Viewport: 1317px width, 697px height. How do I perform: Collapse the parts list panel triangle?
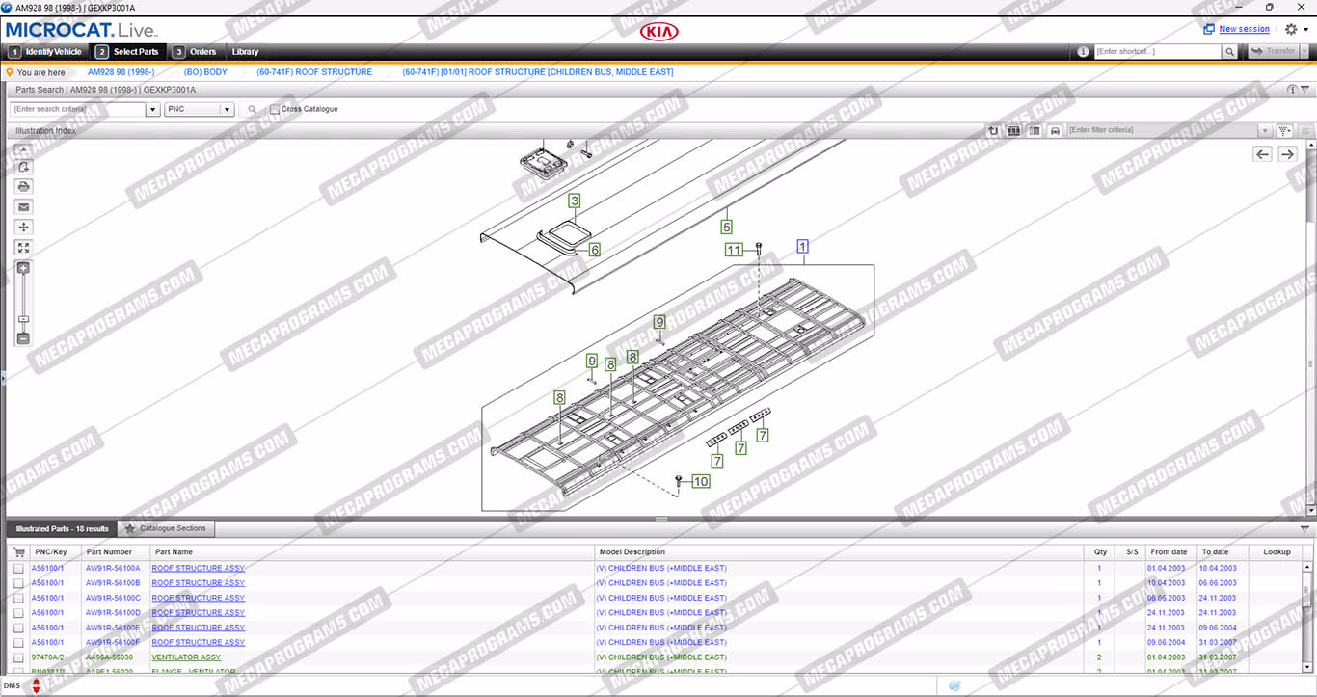(x=1304, y=529)
